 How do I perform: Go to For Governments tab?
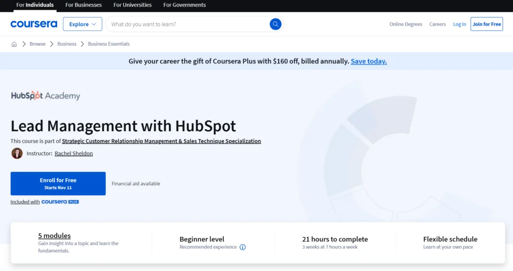pos(184,5)
